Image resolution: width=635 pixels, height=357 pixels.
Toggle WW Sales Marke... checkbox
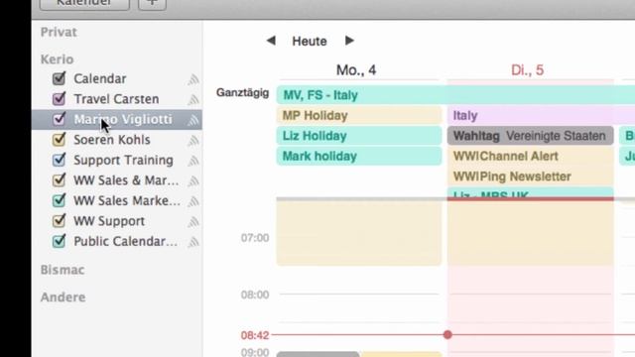60,200
